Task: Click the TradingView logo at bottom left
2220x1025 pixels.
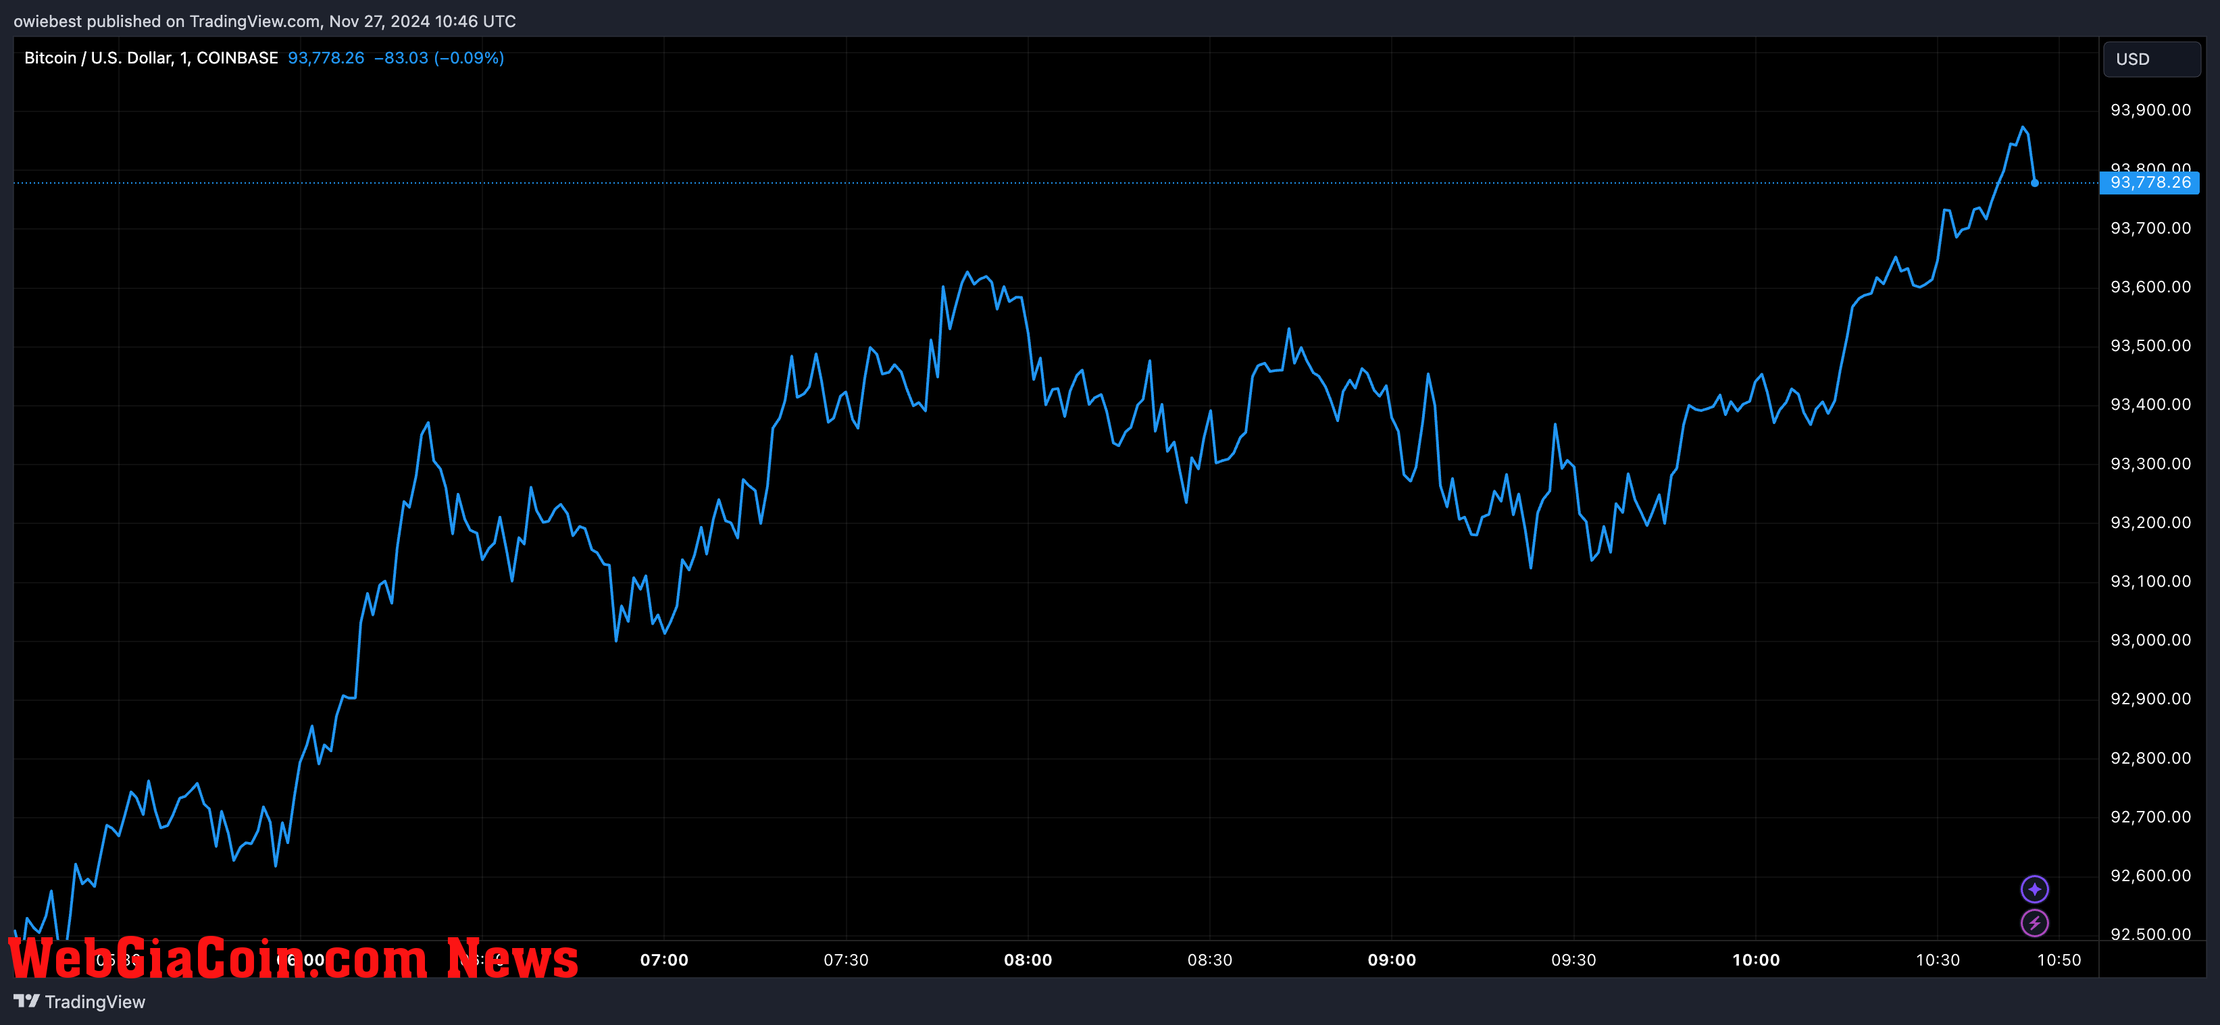Action: coord(27,1001)
